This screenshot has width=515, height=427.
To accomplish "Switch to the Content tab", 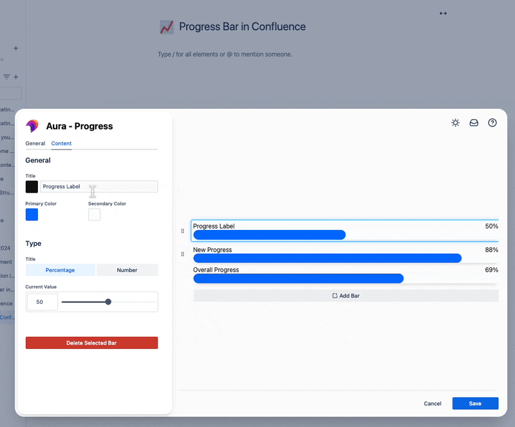I will [x=61, y=144].
